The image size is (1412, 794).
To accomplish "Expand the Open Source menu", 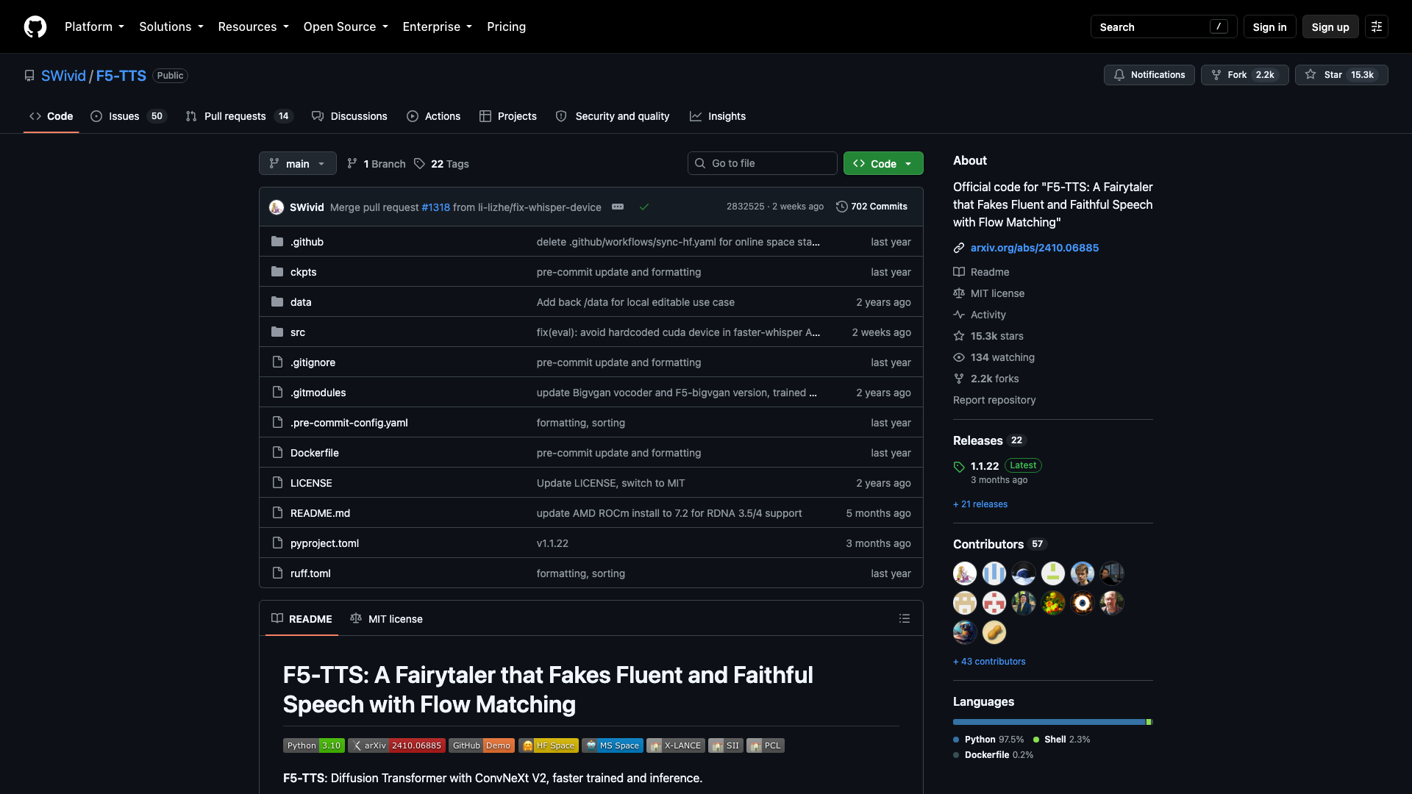I will click(346, 26).
